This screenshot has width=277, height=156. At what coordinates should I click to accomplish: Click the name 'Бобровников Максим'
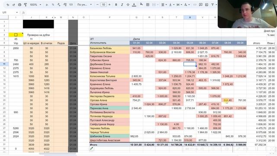103,52
